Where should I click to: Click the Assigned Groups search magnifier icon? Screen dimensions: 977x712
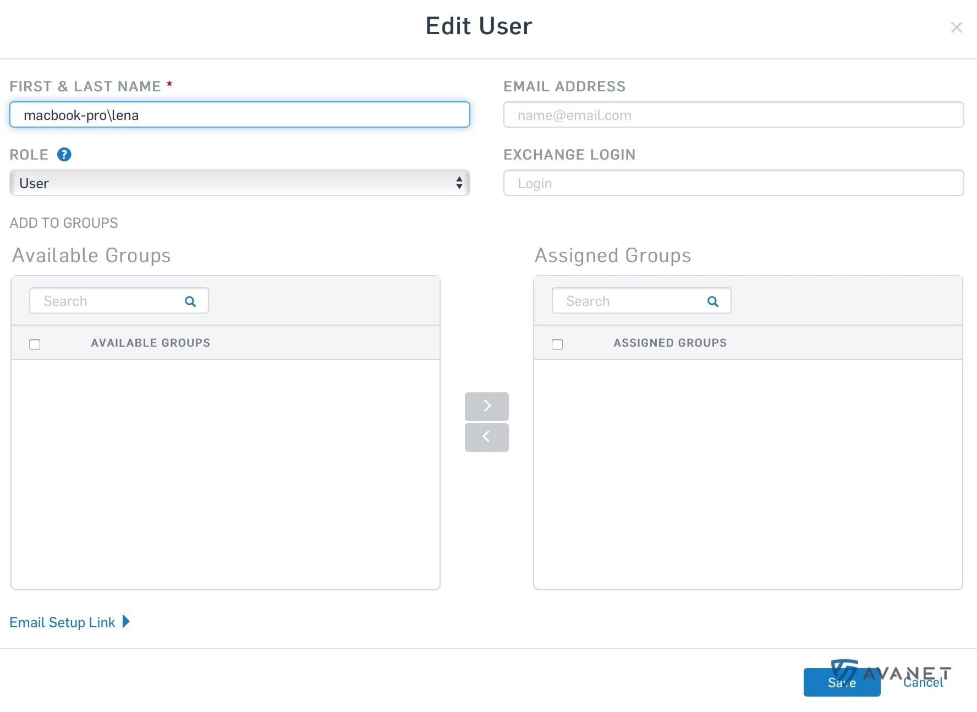713,302
